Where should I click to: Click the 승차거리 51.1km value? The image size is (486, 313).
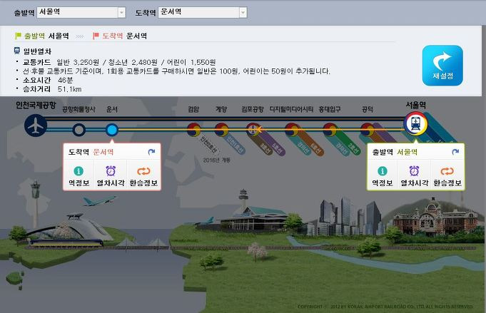[69, 89]
